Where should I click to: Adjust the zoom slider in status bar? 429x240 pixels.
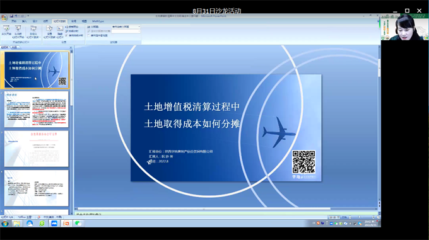pyautogui.click(x=359, y=217)
